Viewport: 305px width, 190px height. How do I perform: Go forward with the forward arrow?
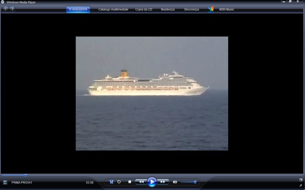click(x=12, y=9)
